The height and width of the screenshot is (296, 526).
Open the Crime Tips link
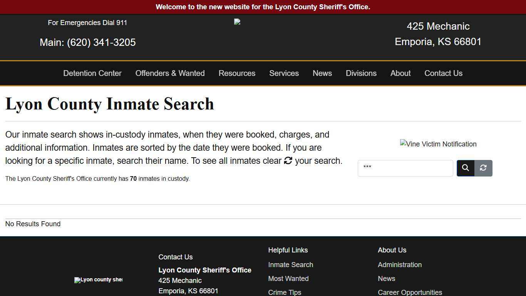(x=285, y=292)
